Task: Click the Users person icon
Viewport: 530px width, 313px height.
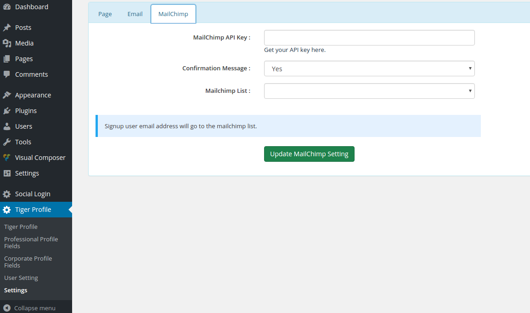Action: pos(7,126)
